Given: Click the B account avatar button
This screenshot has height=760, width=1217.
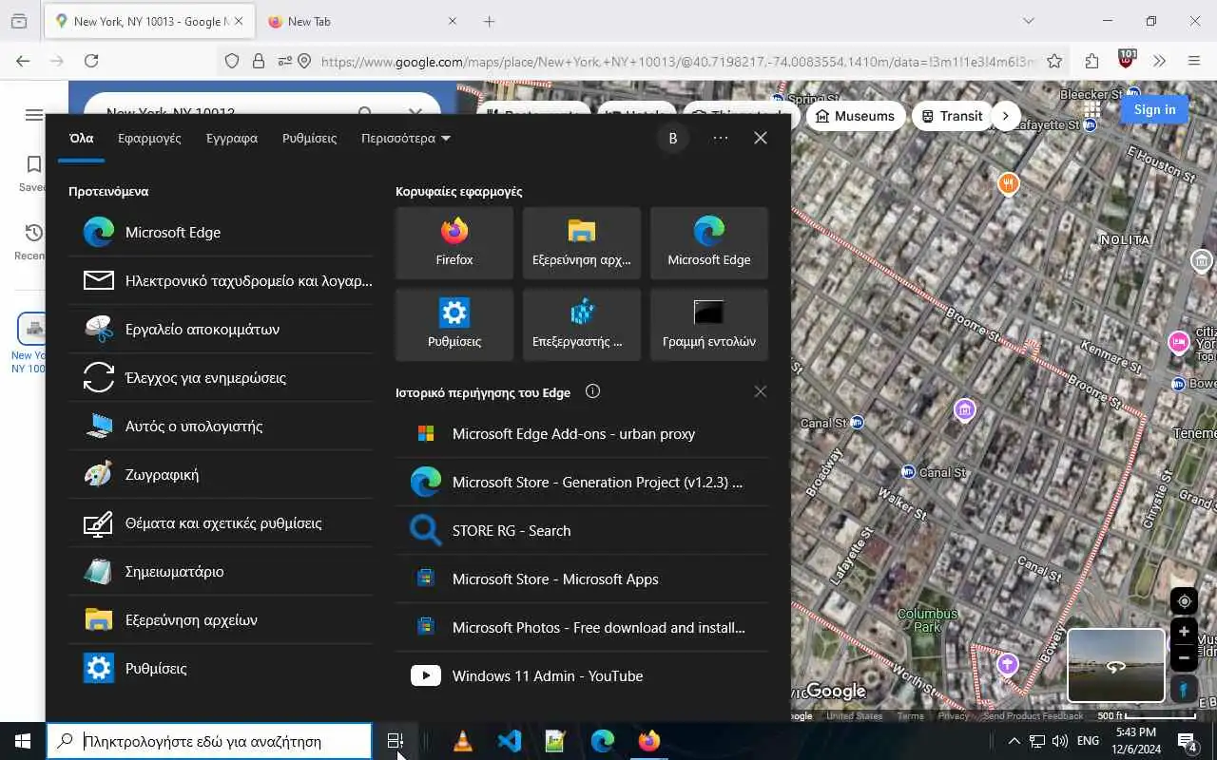Looking at the screenshot, I should click(673, 138).
